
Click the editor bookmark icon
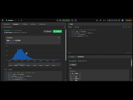pos(124,27)
